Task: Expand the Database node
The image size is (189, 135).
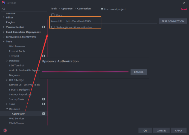Action: pyautogui.click(x=7, y=61)
